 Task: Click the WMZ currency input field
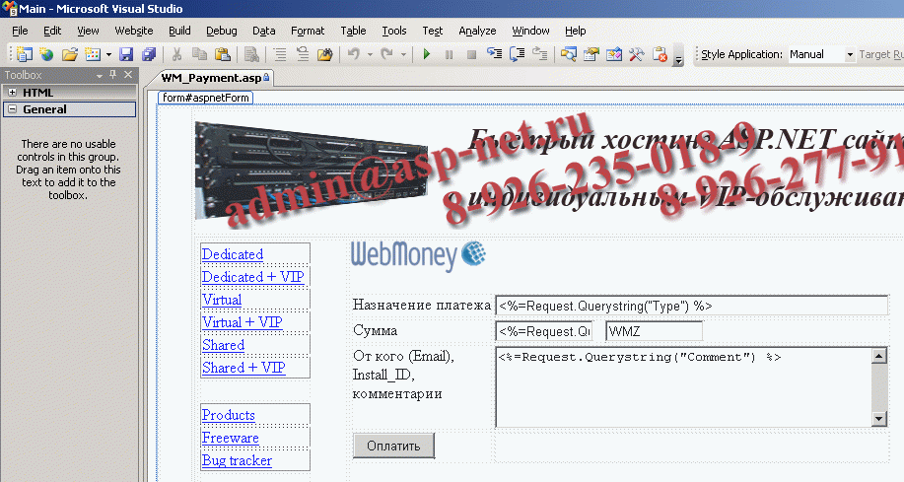(x=654, y=331)
